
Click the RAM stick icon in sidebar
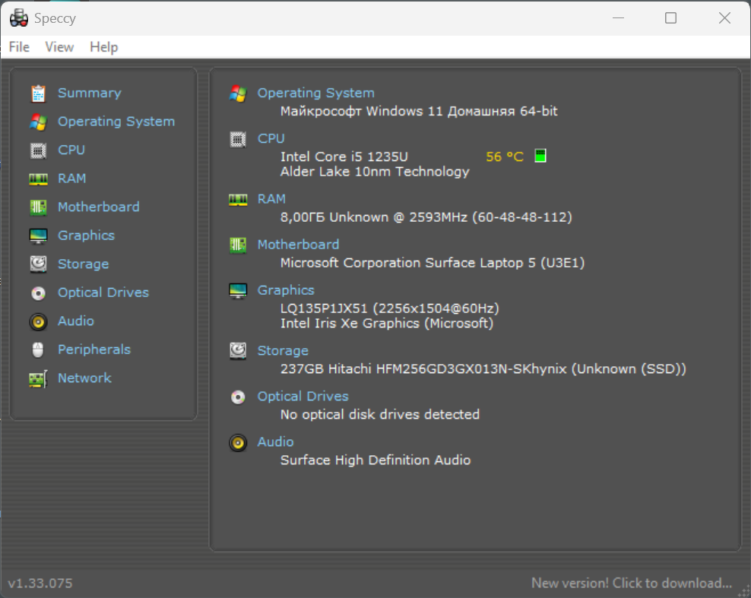tap(38, 179)
